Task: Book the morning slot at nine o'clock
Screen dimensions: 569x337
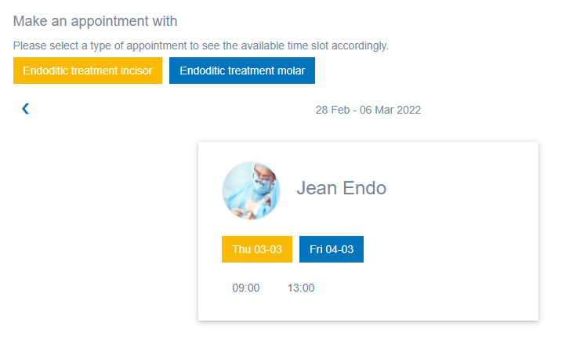Action: (246, 288)
